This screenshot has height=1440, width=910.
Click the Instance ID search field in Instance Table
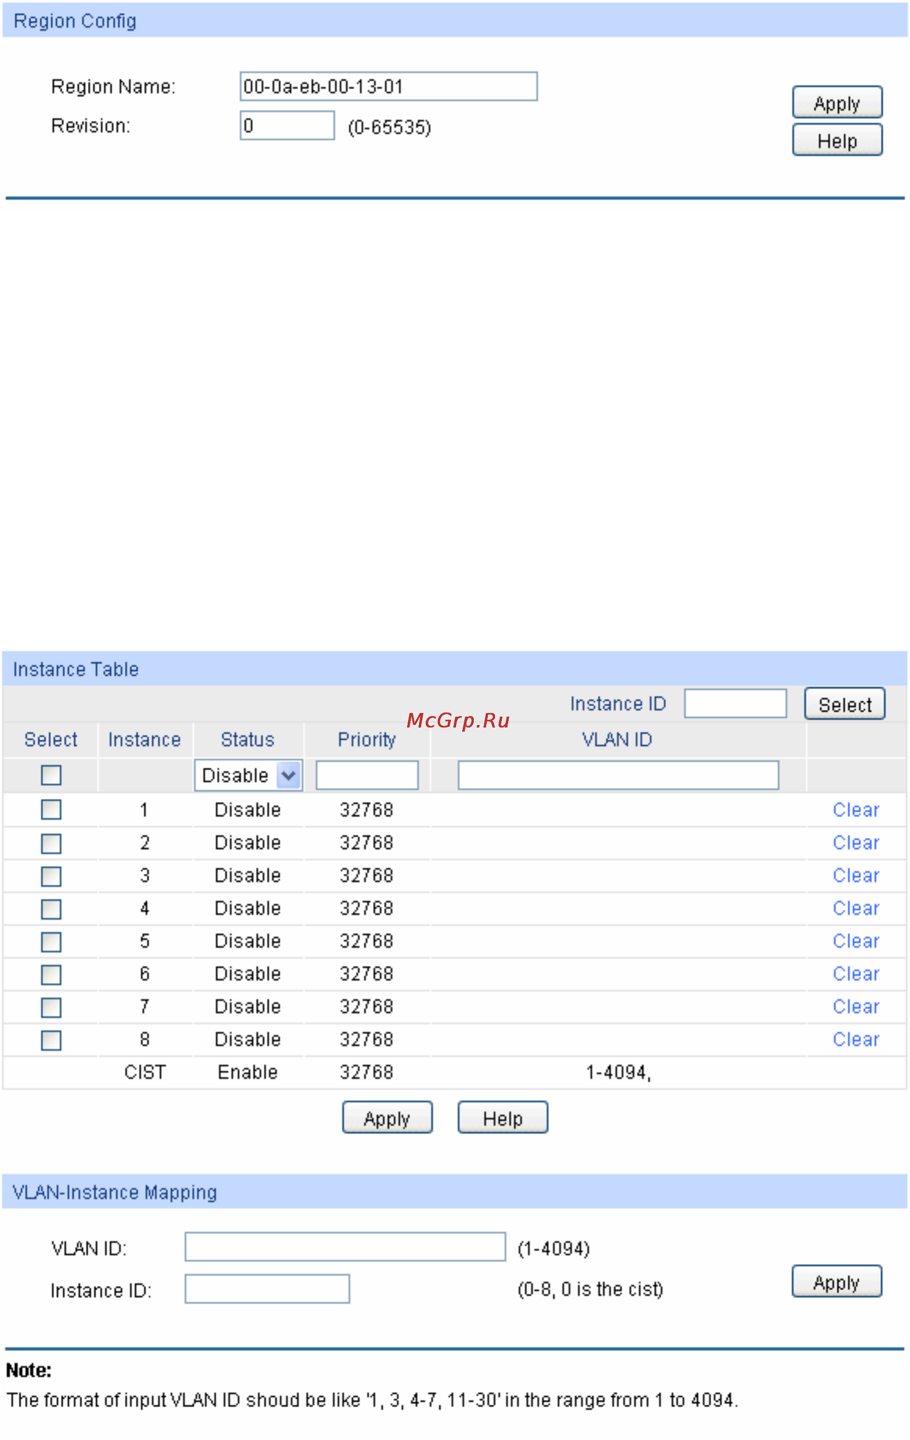click(x=735, y=704)
